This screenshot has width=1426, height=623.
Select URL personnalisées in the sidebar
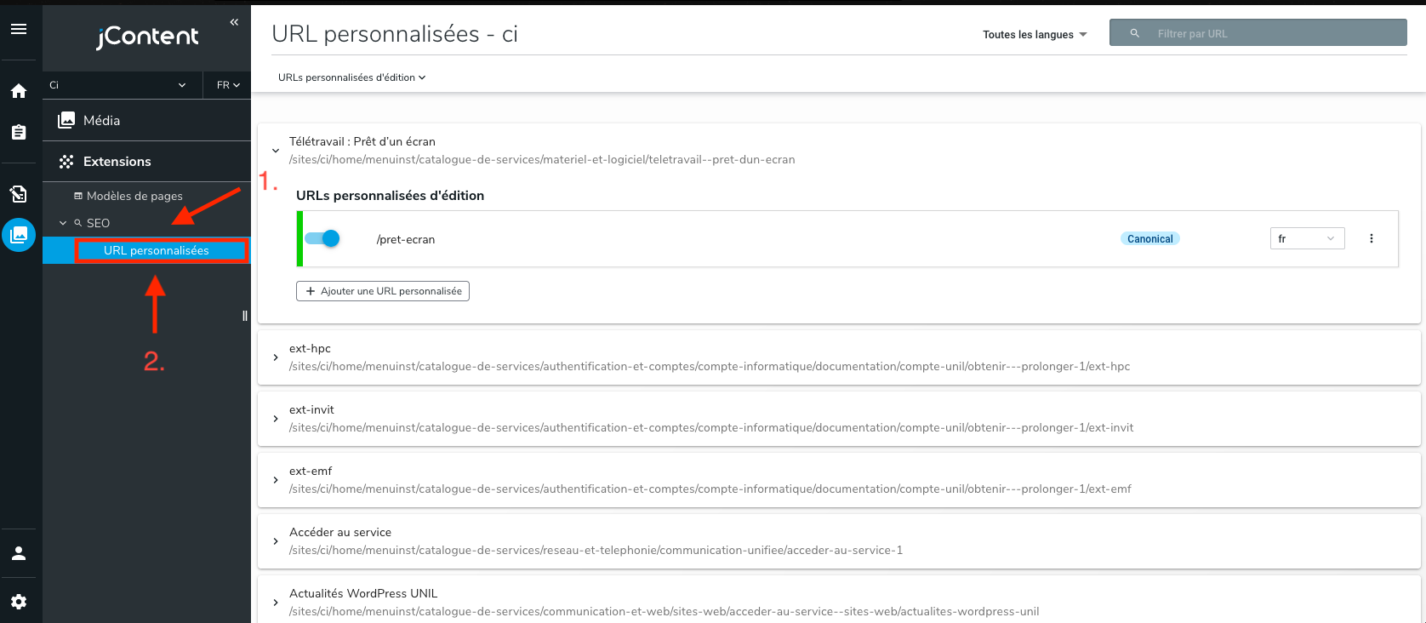click(x=157, y=250)
